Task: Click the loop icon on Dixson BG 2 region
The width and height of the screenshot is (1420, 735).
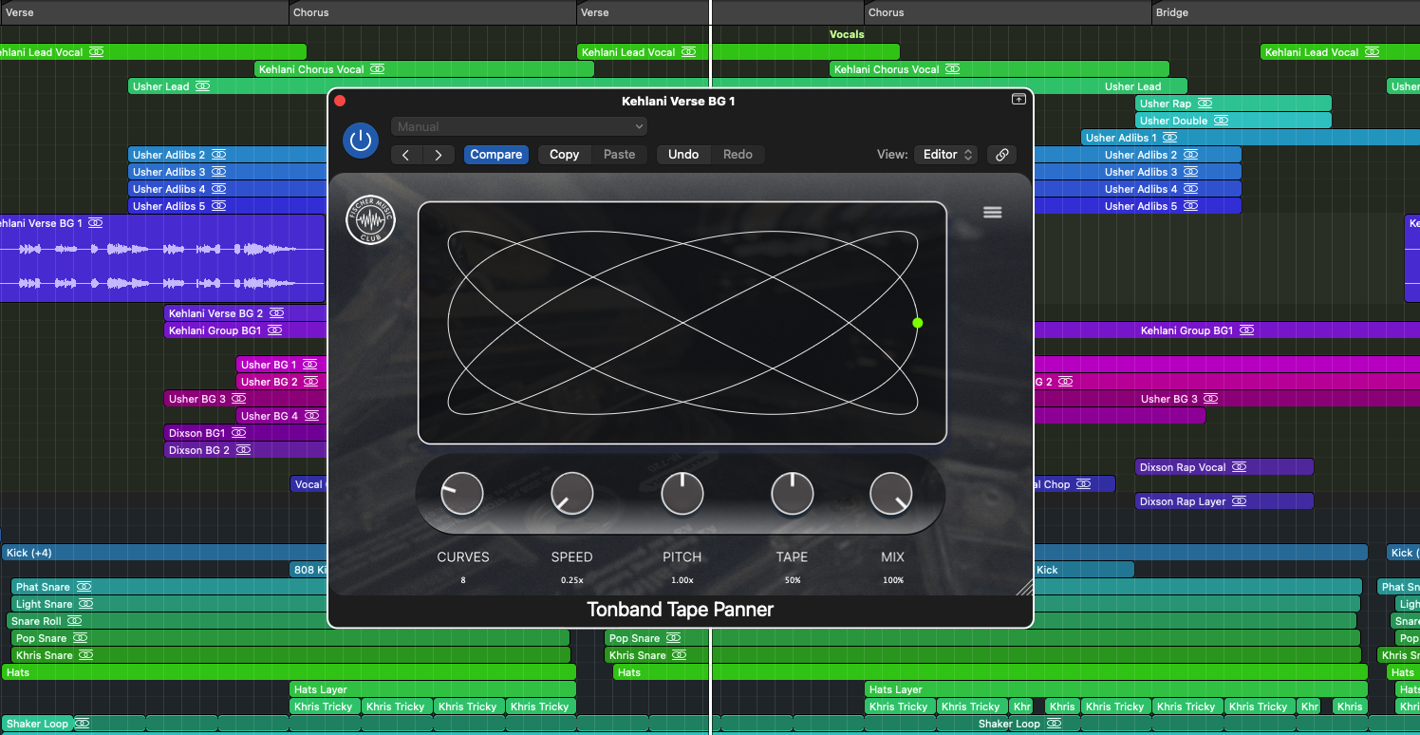Action: click(244, 450)
